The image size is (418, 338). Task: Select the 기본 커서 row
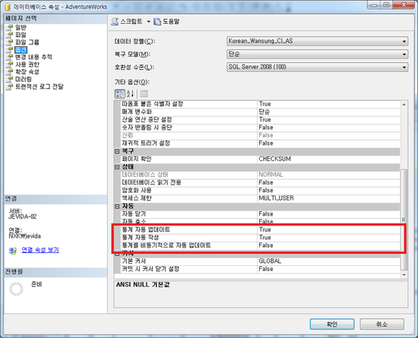point(260,261)
